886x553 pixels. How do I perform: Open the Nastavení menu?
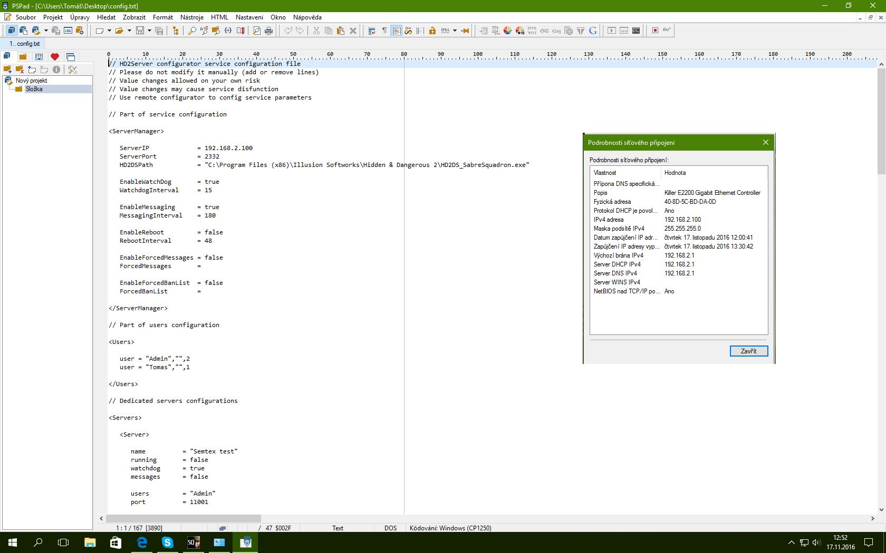249,17
